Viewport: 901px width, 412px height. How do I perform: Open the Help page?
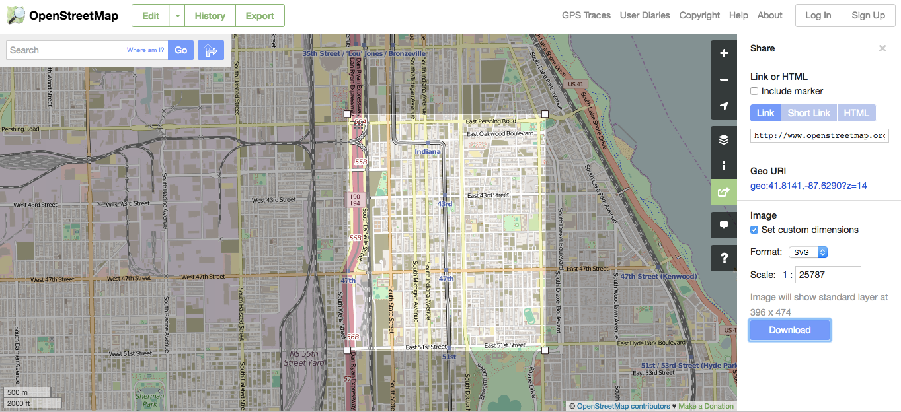click(x=738, y=15)
